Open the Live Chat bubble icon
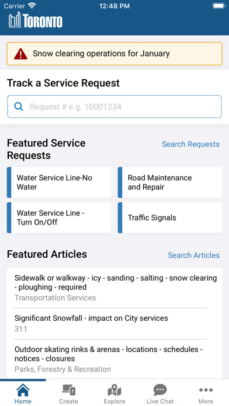 [x=160, y=390]
